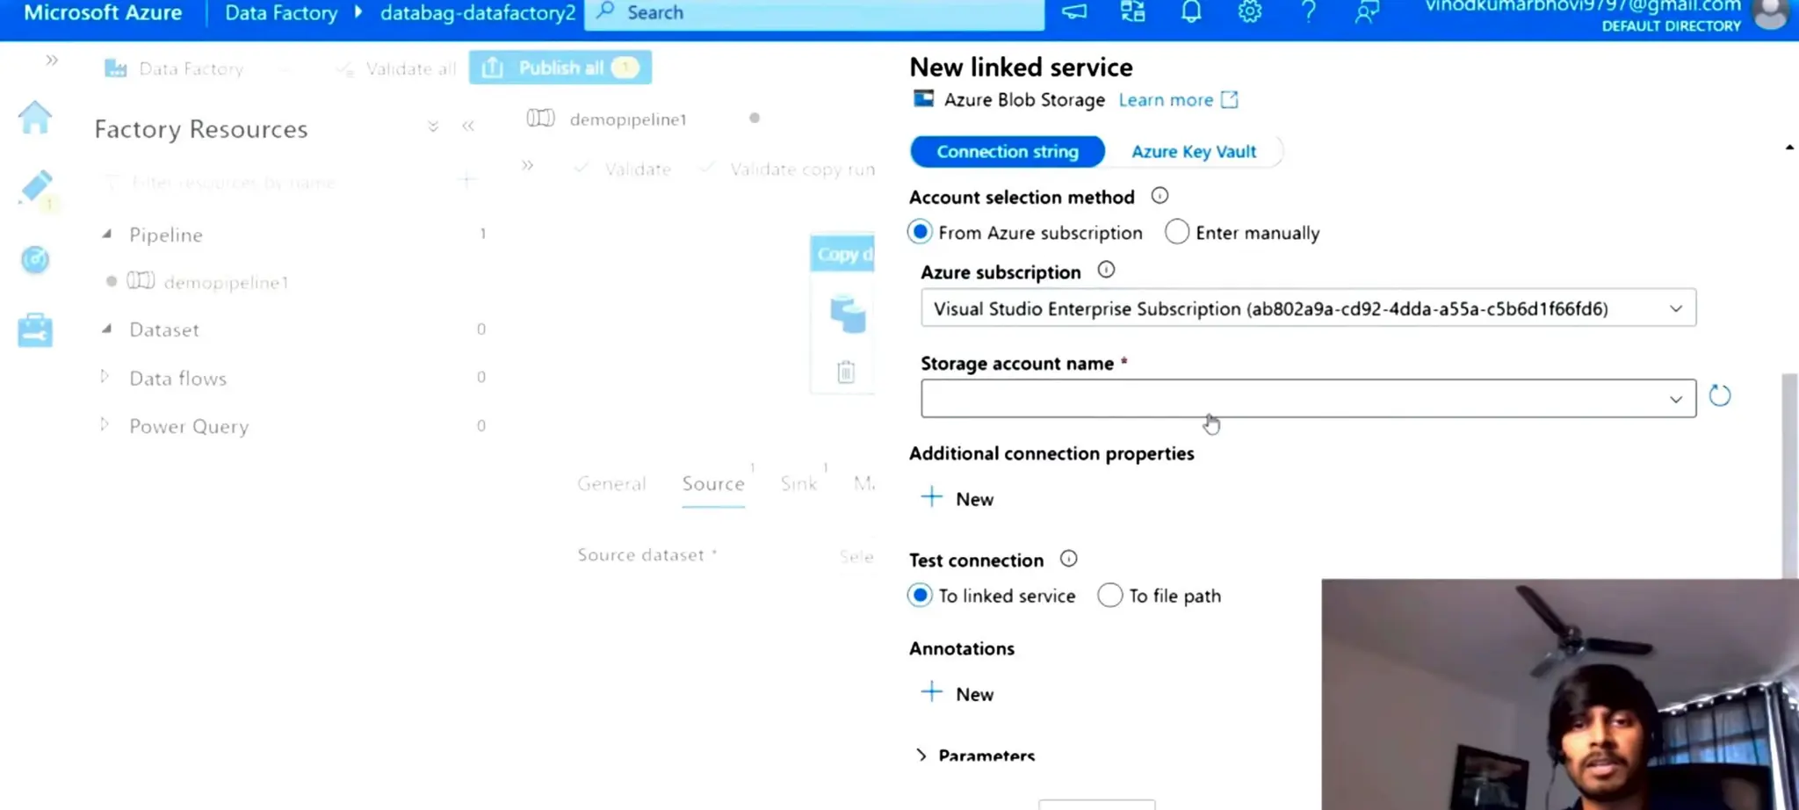Select Enter manually radio button
Screen dimensions: 1799x810
point(1177,232)
